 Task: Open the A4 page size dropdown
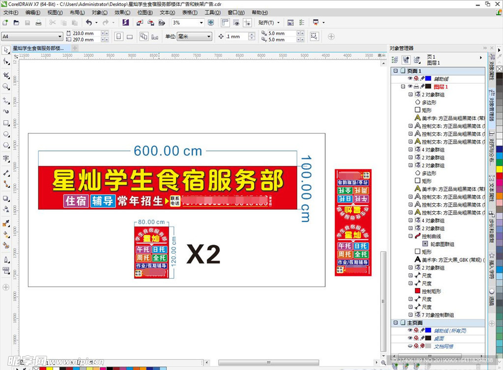[x=60, y=36]
